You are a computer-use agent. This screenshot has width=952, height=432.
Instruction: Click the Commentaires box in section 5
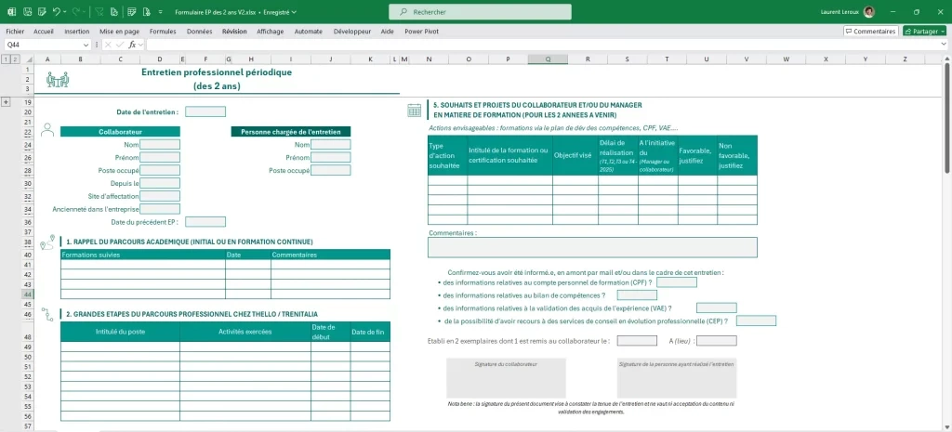click(x=592, y=247)
